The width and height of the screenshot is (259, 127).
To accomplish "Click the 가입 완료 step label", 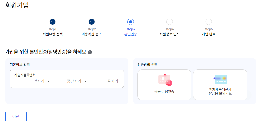I will [209, 34].
